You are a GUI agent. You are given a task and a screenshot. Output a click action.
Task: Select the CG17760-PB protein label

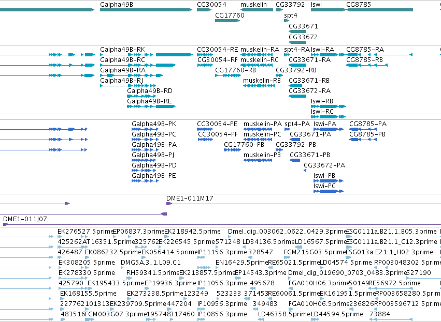[x=244, y=145]
